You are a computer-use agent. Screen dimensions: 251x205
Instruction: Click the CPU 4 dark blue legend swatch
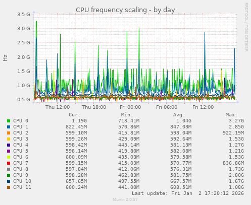[x=9, y=145]
